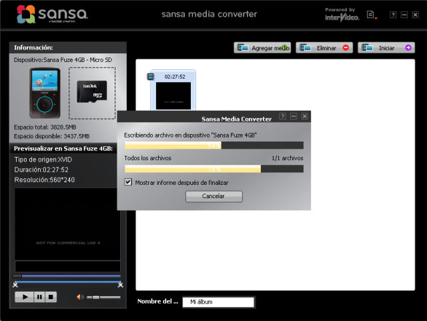Image resolution: width=427 pixels, height=321 pixels.
Task: Click the Dispositivo:Sansa Fuze 4GB - Micro SD text
Action: tap(63, 59)
